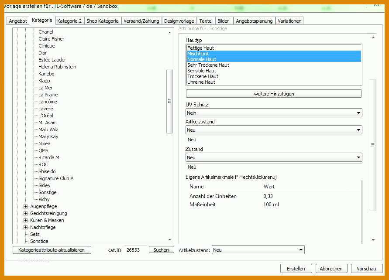Click the Anzahl der Einheiten row
389x280 pixels.
274,196
